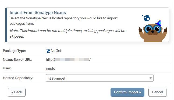
Task: Click the NuGet package type text
Action: coord(56,51)
